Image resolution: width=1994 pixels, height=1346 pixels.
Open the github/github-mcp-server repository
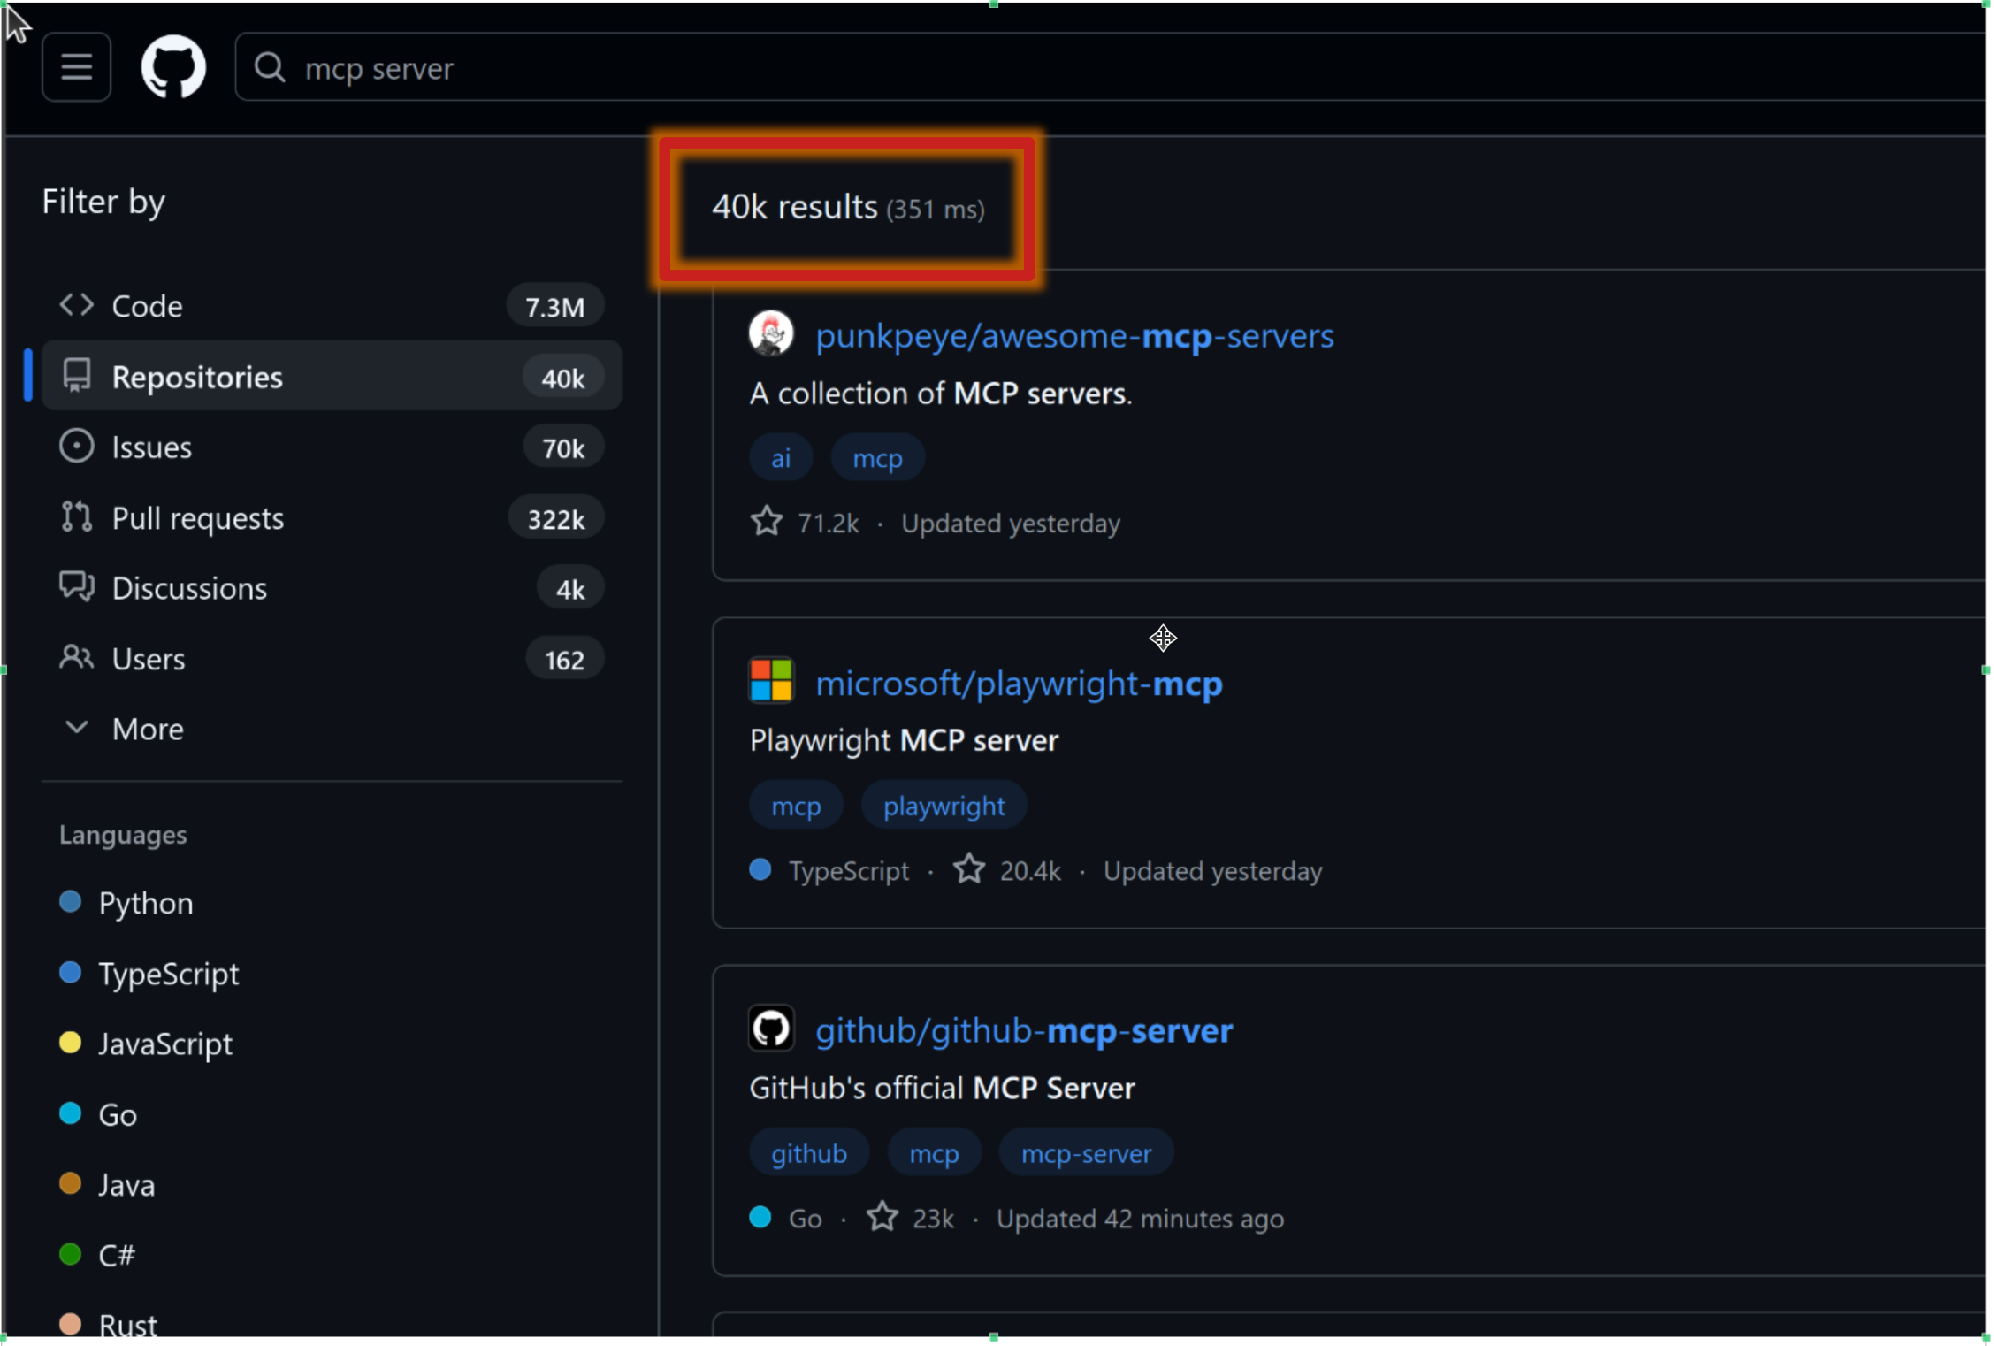(x=1024, y=1030)
